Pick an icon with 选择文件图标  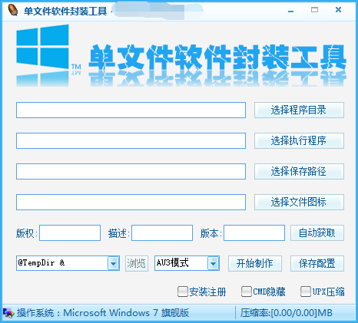[x=299, y=202]
